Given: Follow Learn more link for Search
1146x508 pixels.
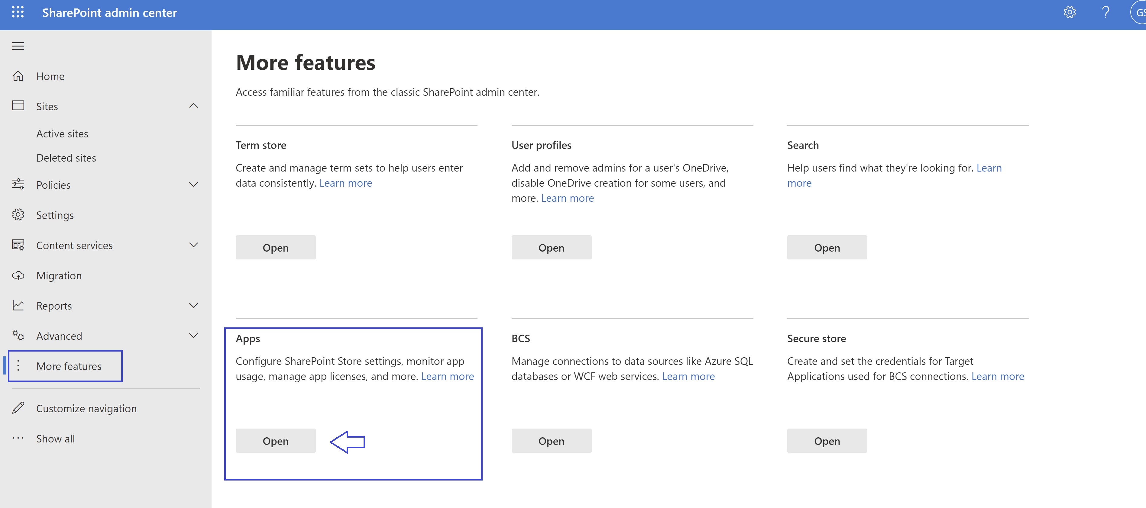Looking at the screenshot, I should (989, 168).
